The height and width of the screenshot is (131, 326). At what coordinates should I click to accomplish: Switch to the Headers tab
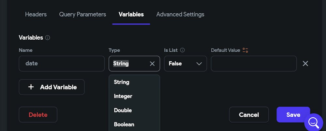coord(36,14)
